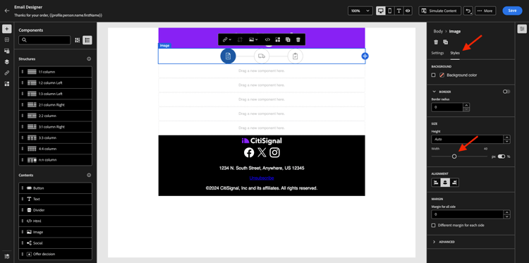Select the Html content component

(x=55, y=221)
